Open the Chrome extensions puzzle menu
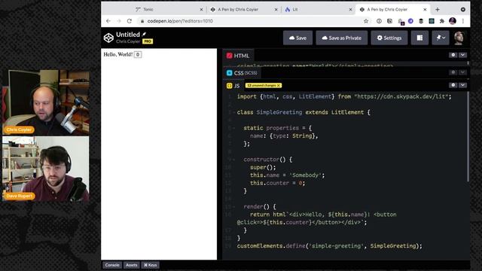 point(442,21)
